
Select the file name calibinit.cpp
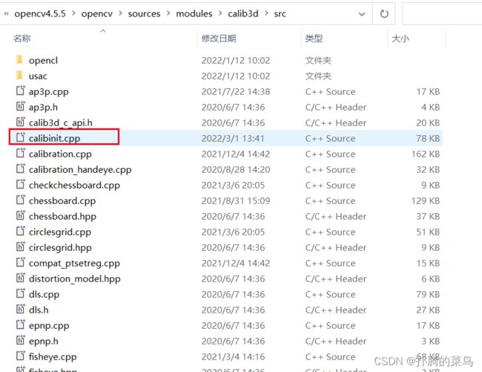pos(54,138)
